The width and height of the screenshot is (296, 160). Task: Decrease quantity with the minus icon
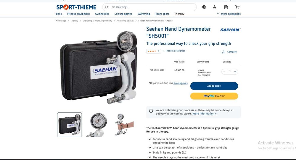coord(224,72)
